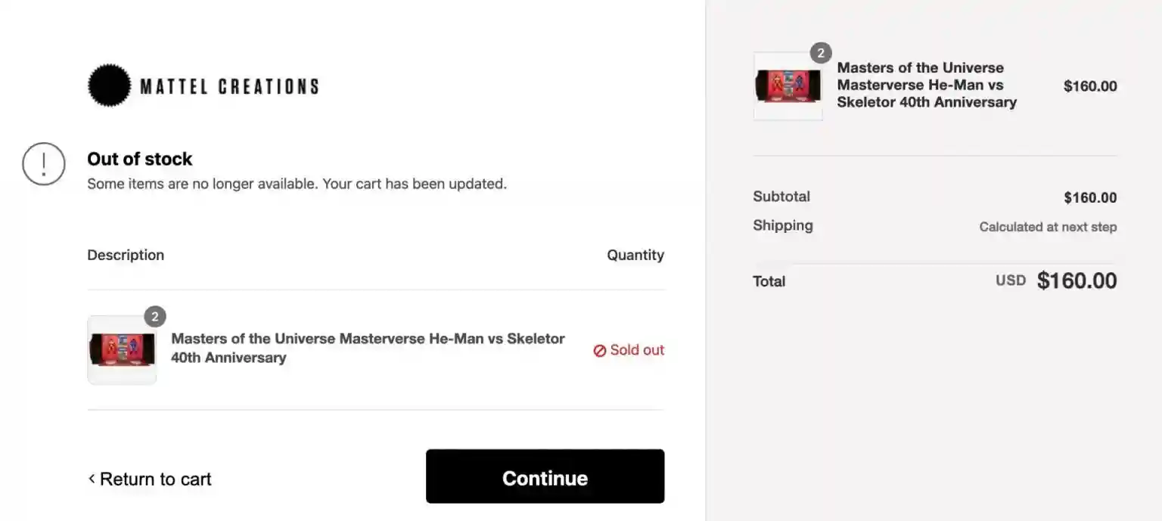Go back via the Return to cart link
The image size is (1162, 521).
155,479
